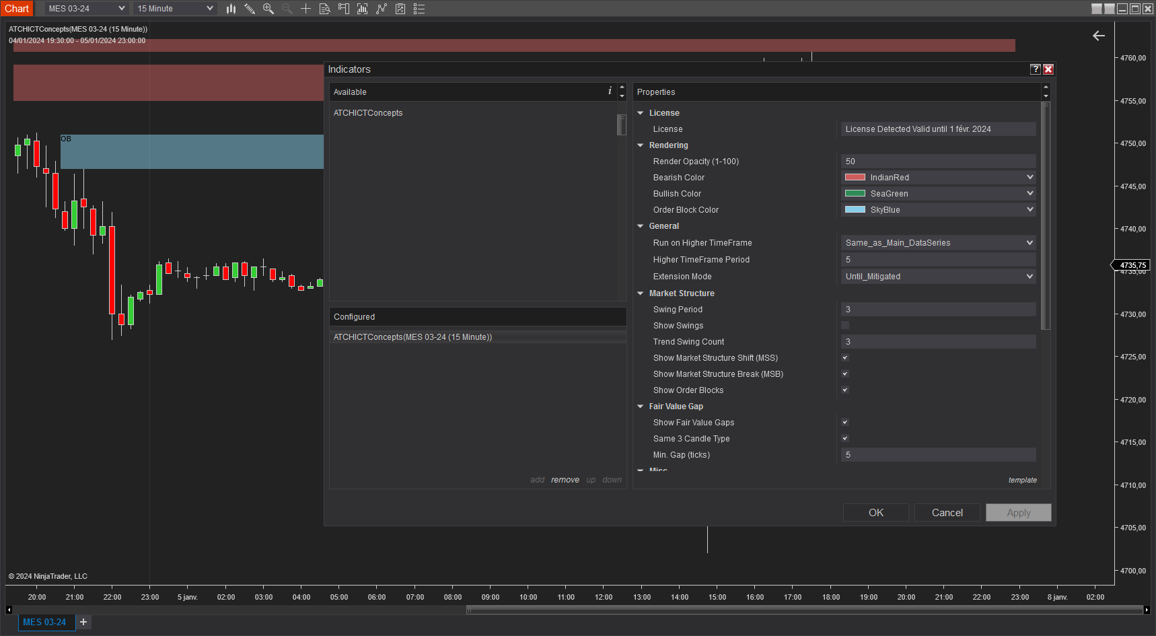Click the right arrow of horizontal chart scrollbar
The height and width of the screenshot is (636, 1156).
coord(1147,610)
